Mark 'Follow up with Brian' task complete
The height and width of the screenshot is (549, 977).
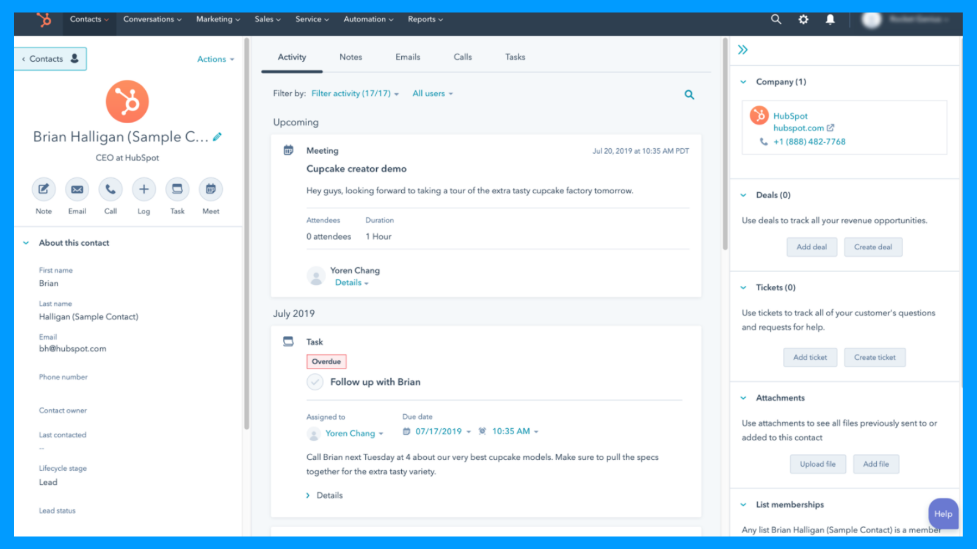pos(314,382)
